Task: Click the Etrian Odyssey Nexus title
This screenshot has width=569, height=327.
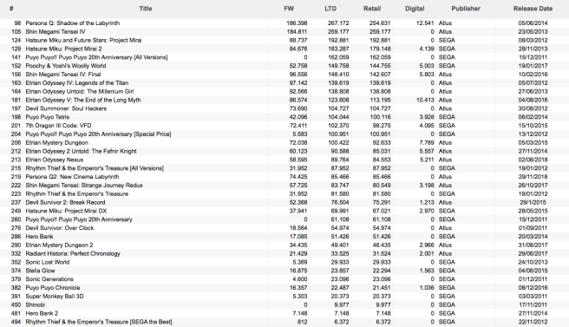Action: pos(55,160)
